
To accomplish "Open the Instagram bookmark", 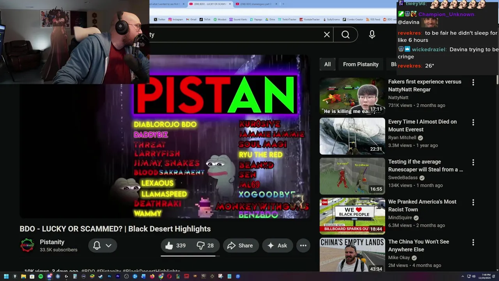I will (175, 19).
